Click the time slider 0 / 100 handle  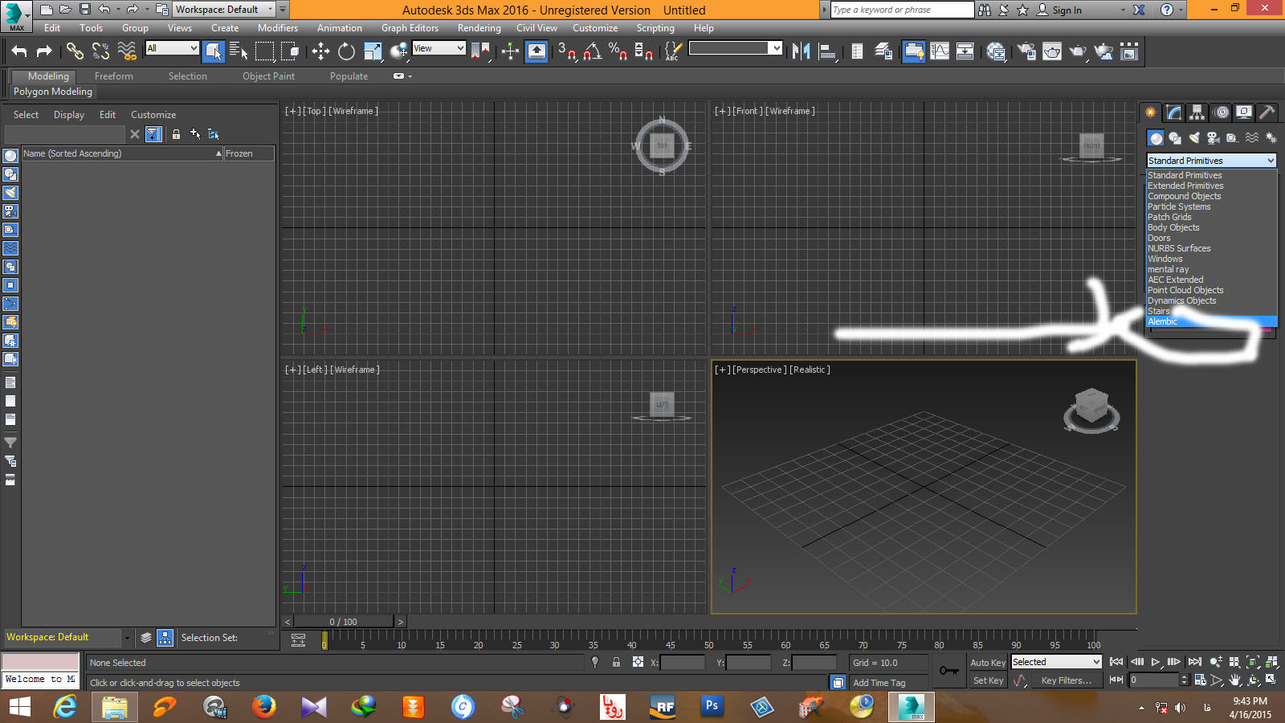pos(344,622)
